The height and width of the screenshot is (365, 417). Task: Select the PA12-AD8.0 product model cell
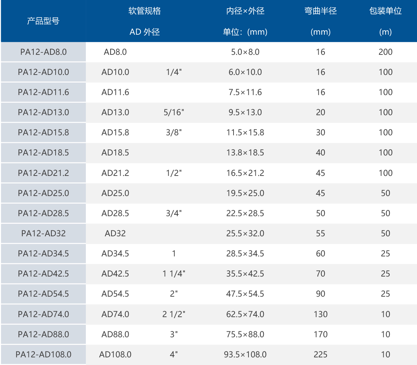pyautogui.click(x=43, y=52)
